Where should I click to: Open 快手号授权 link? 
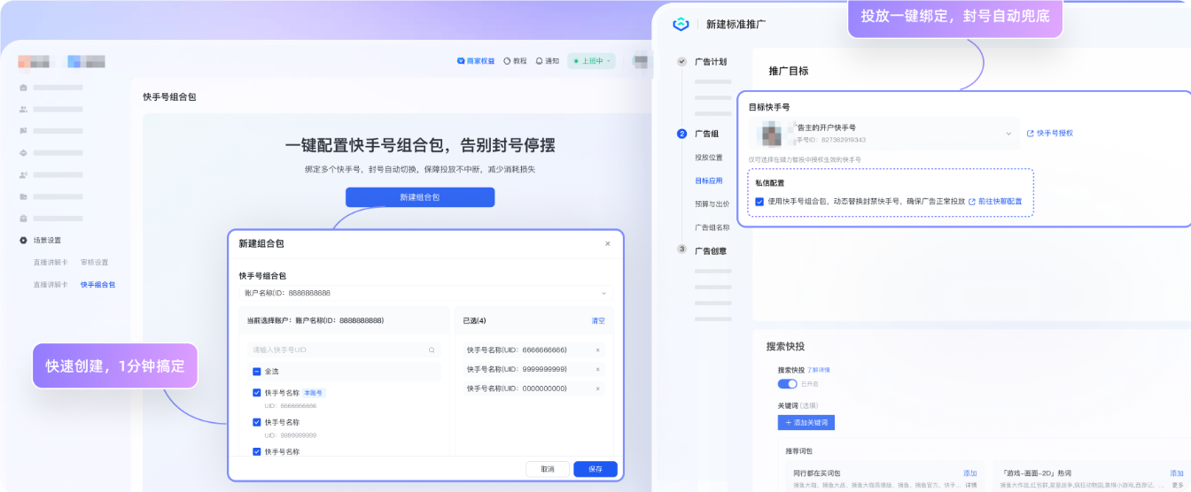click(x=1050, y=133)
